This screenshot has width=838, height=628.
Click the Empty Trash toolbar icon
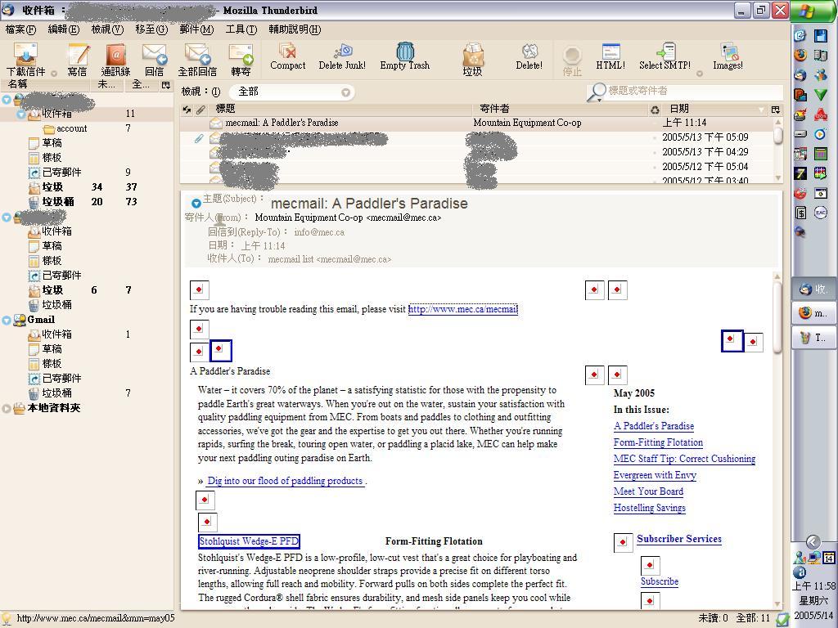coord(404,57)
